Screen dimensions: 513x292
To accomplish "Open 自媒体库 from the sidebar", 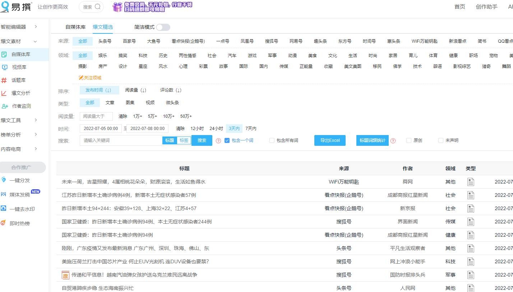I will pos(20,55).
